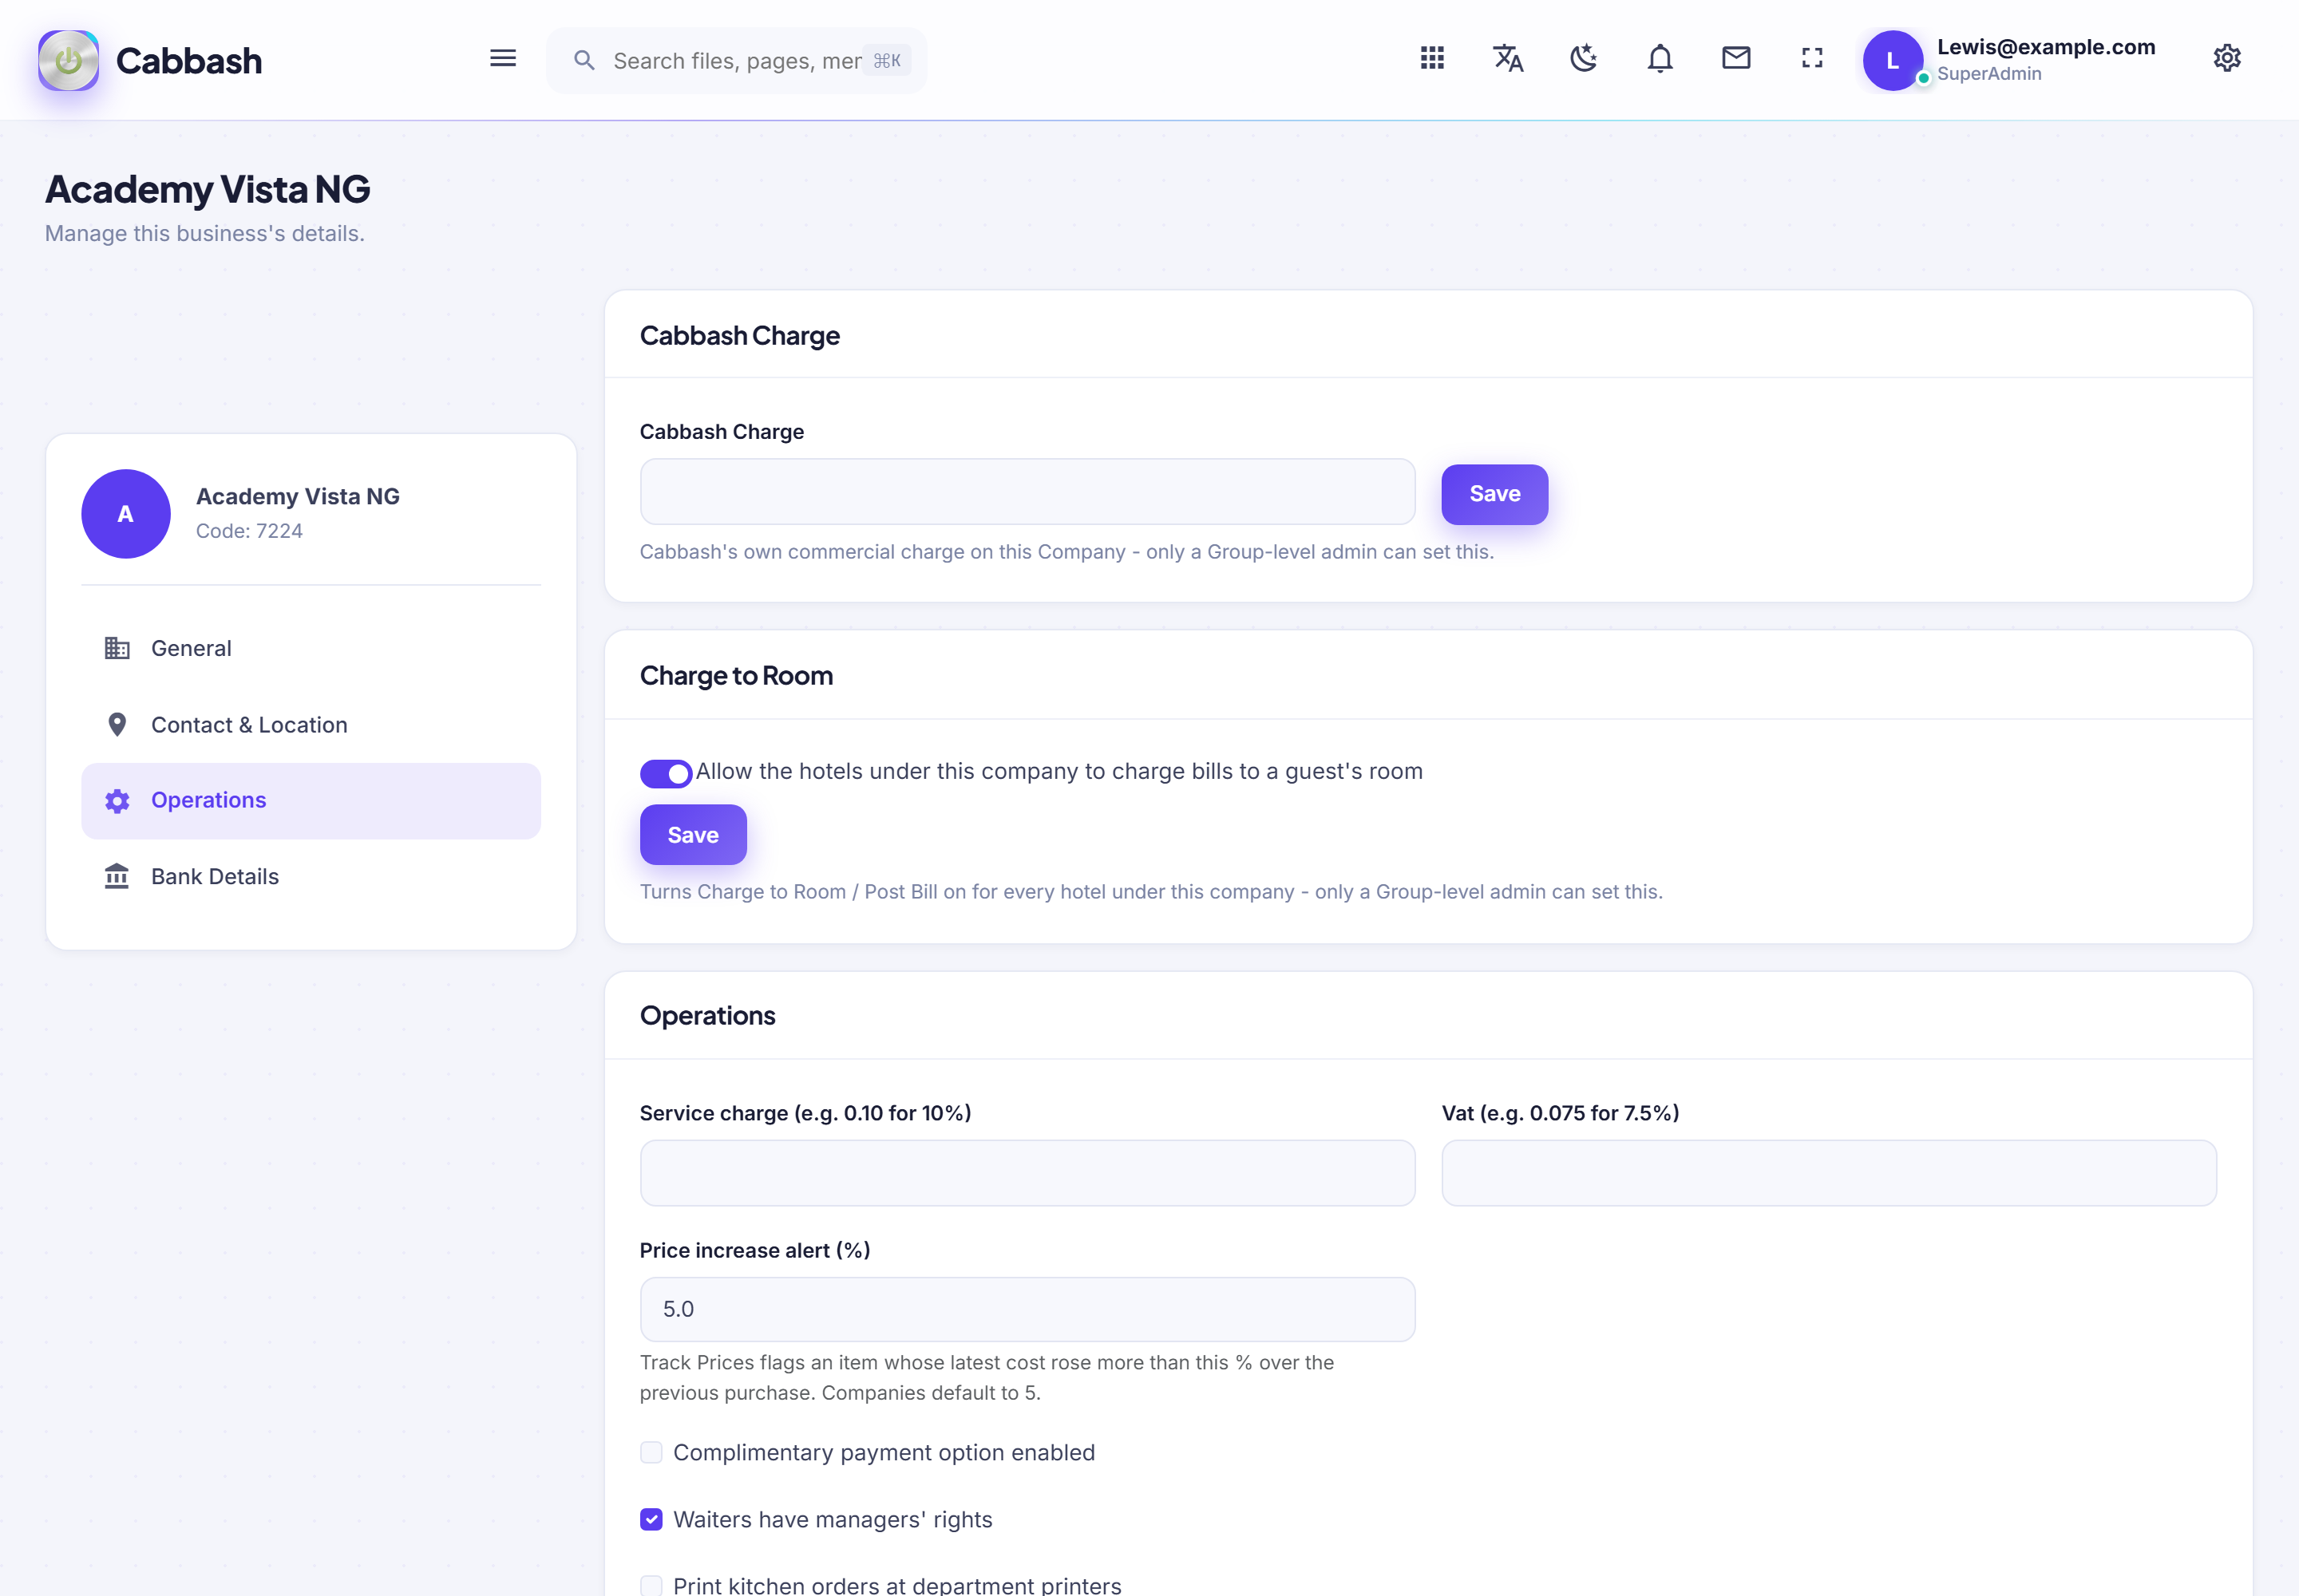Focus the Vat input field

click(x=1829, y=1173)
